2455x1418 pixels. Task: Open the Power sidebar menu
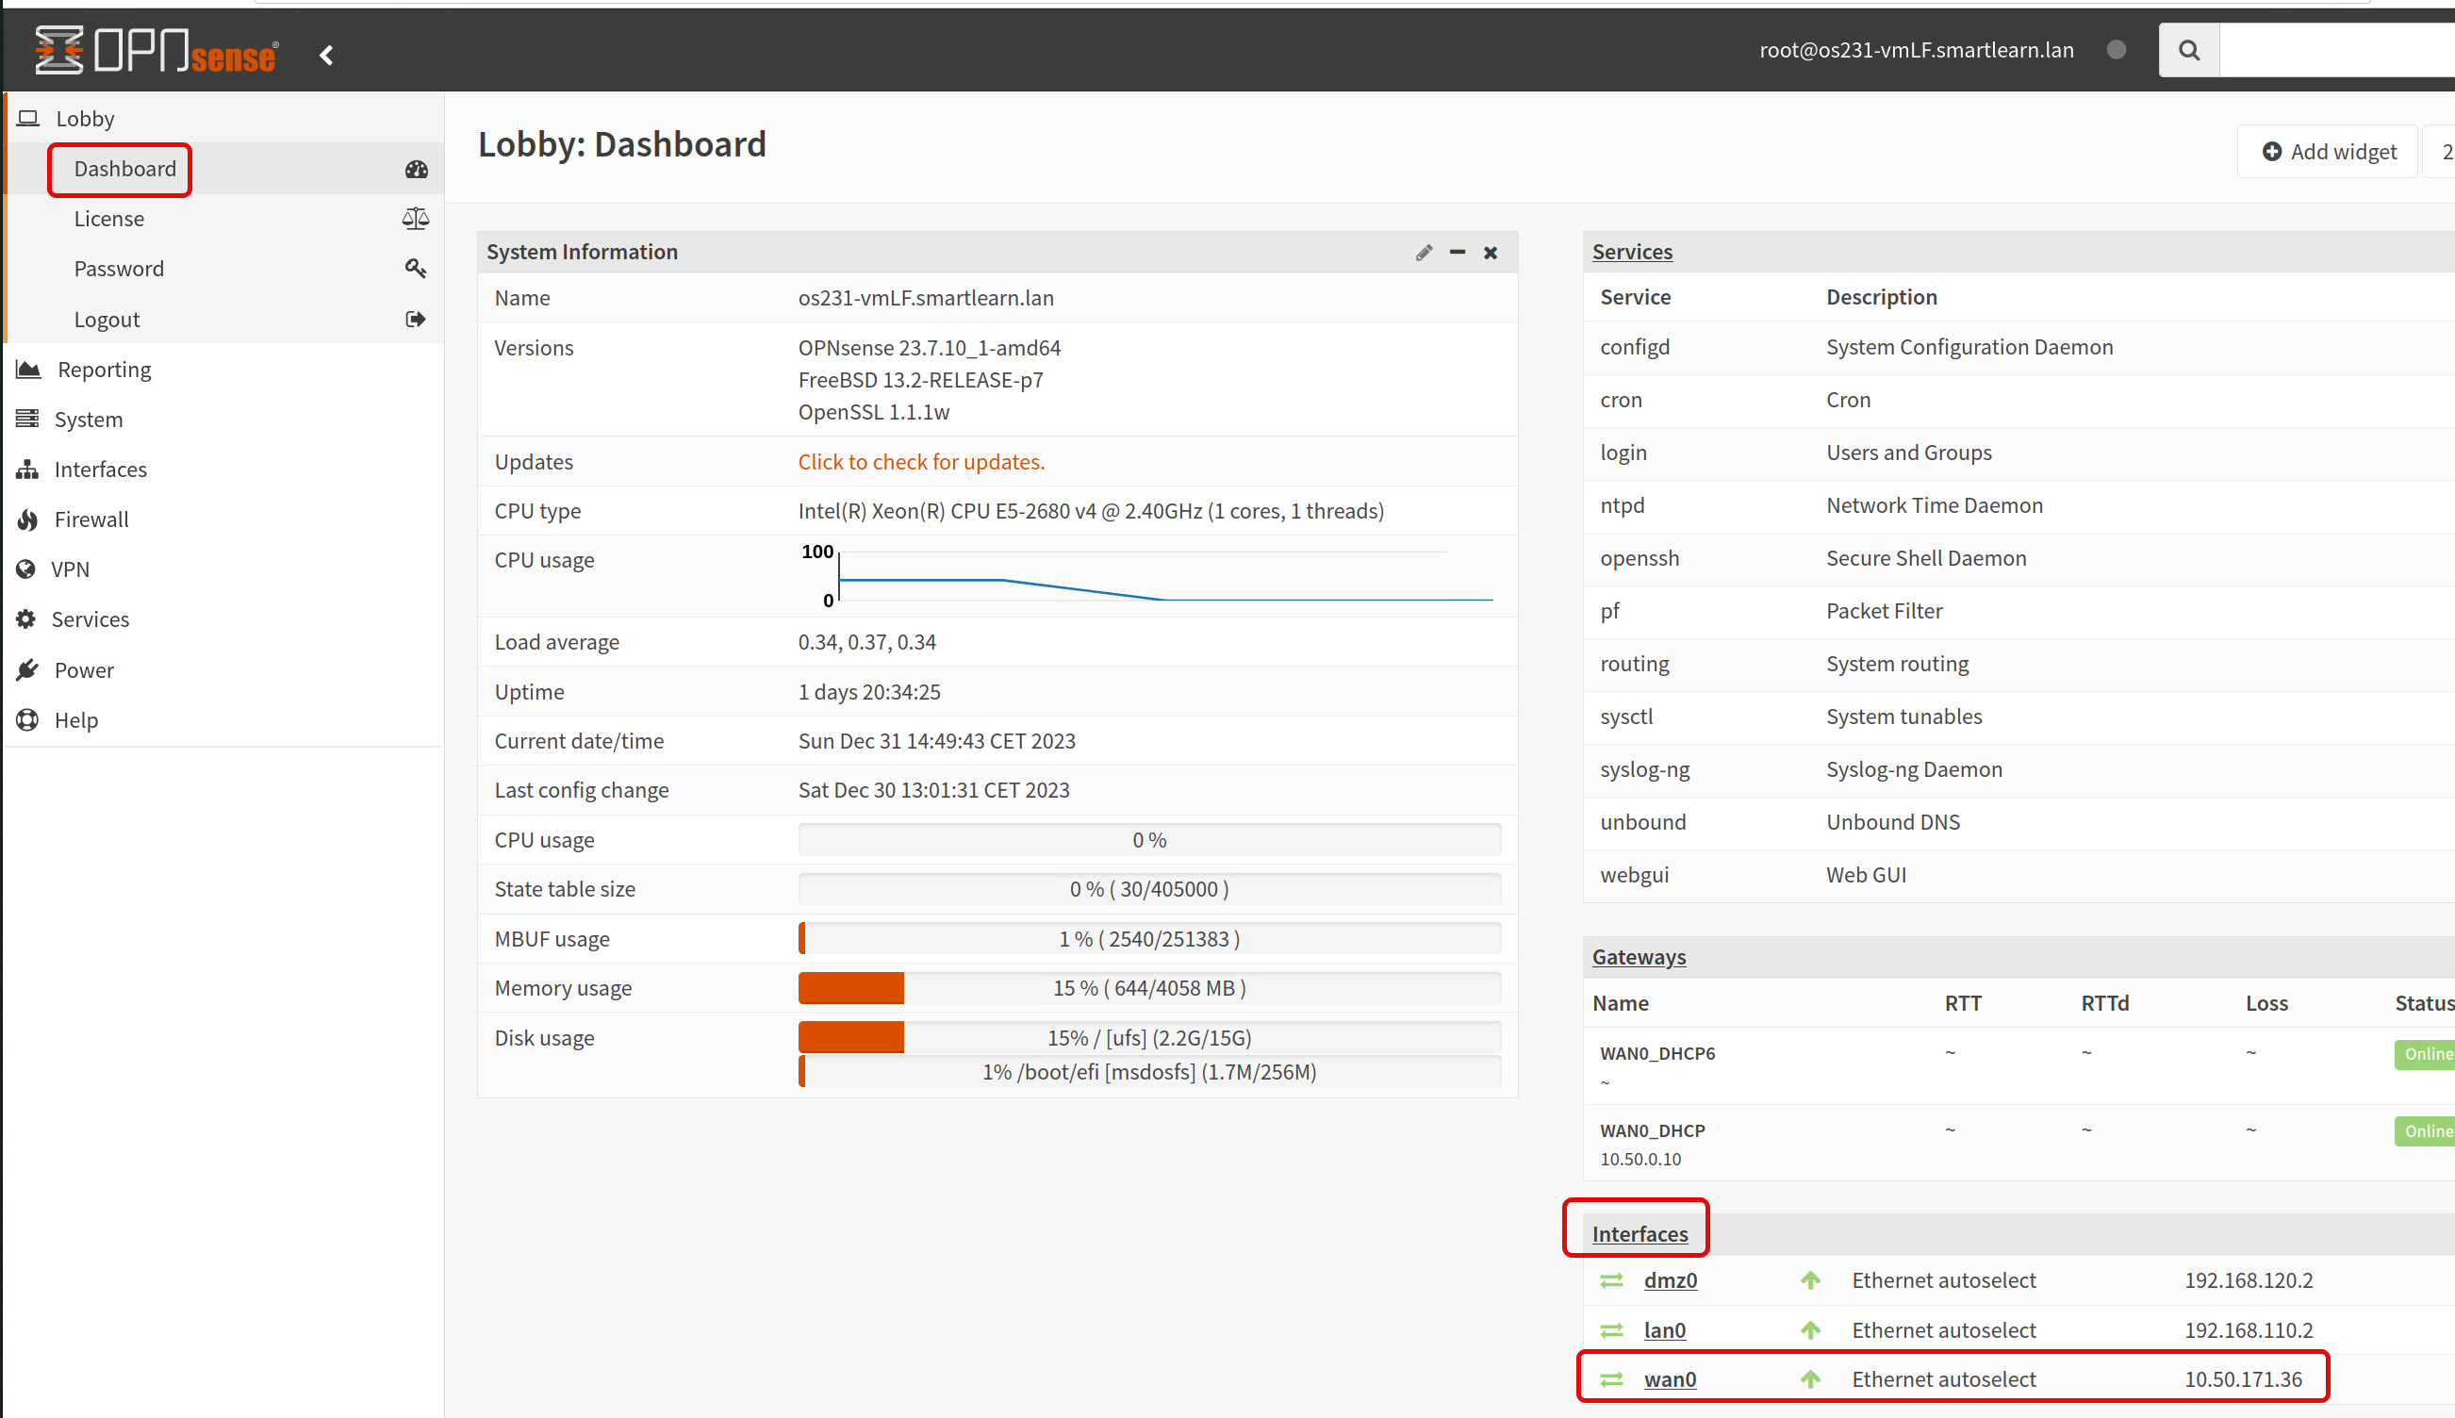coord(84,670)
